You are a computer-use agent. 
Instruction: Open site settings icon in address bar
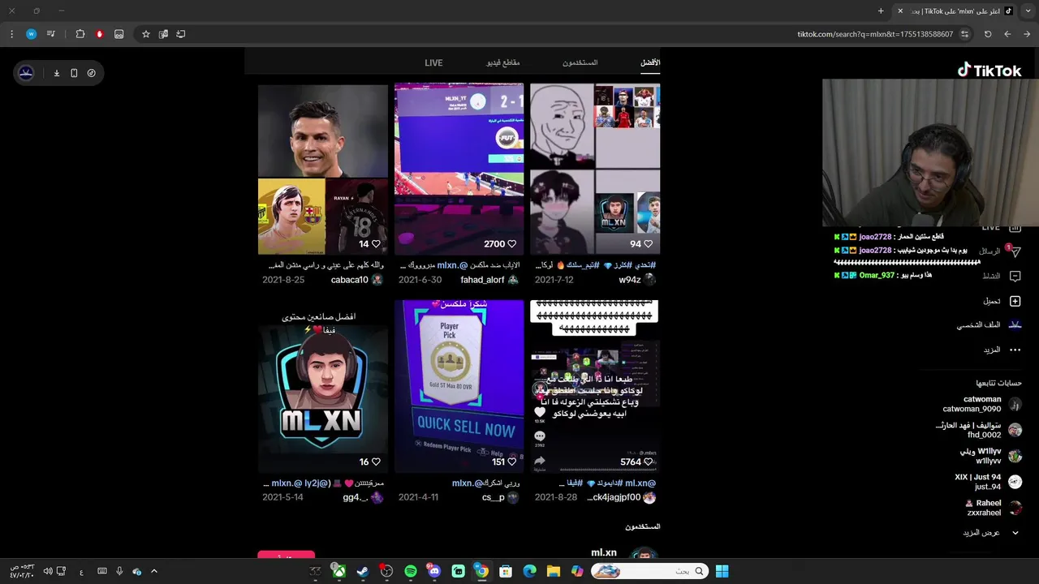(965, 34)
